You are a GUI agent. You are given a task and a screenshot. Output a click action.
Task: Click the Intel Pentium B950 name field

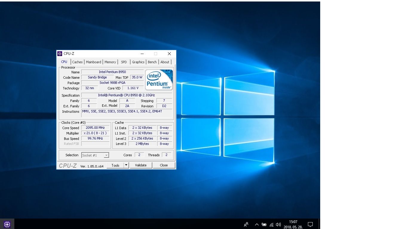[112, 72]
